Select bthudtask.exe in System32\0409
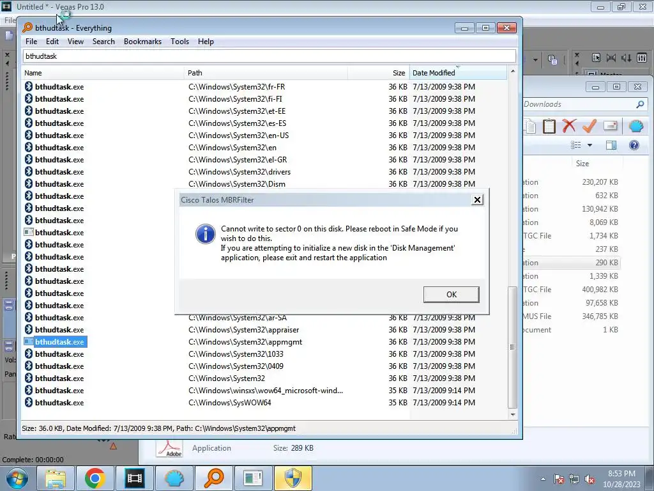Viewport: 654px width, 491px height. pos(59,366)
